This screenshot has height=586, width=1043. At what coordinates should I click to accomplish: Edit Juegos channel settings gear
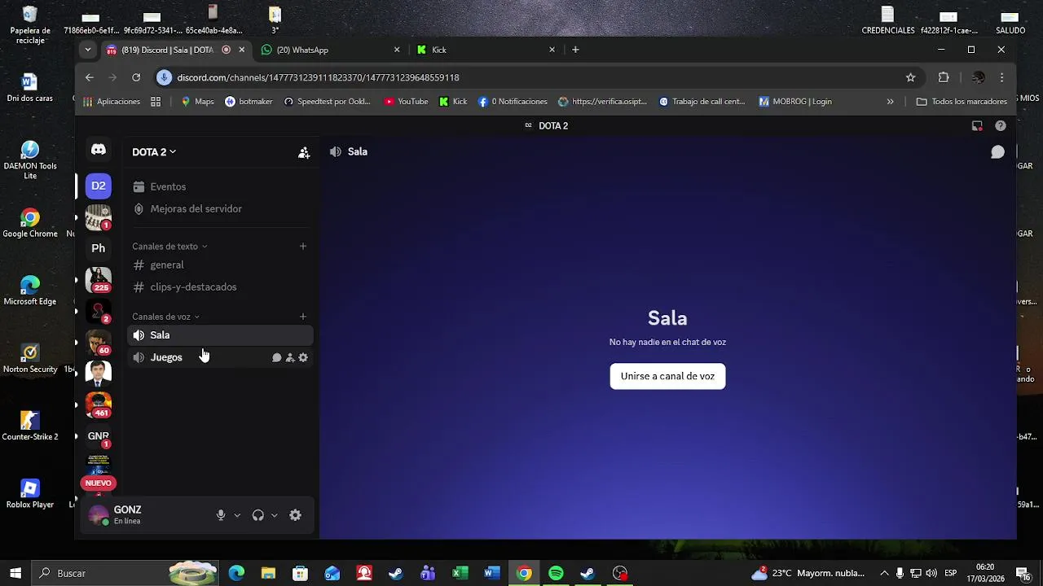303,357
